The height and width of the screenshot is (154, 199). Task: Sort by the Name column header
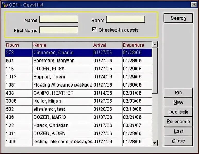click(63, 45)
